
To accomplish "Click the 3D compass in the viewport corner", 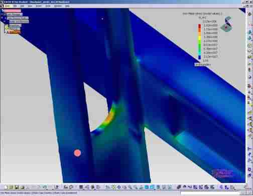I will click(x=226, y=24).
